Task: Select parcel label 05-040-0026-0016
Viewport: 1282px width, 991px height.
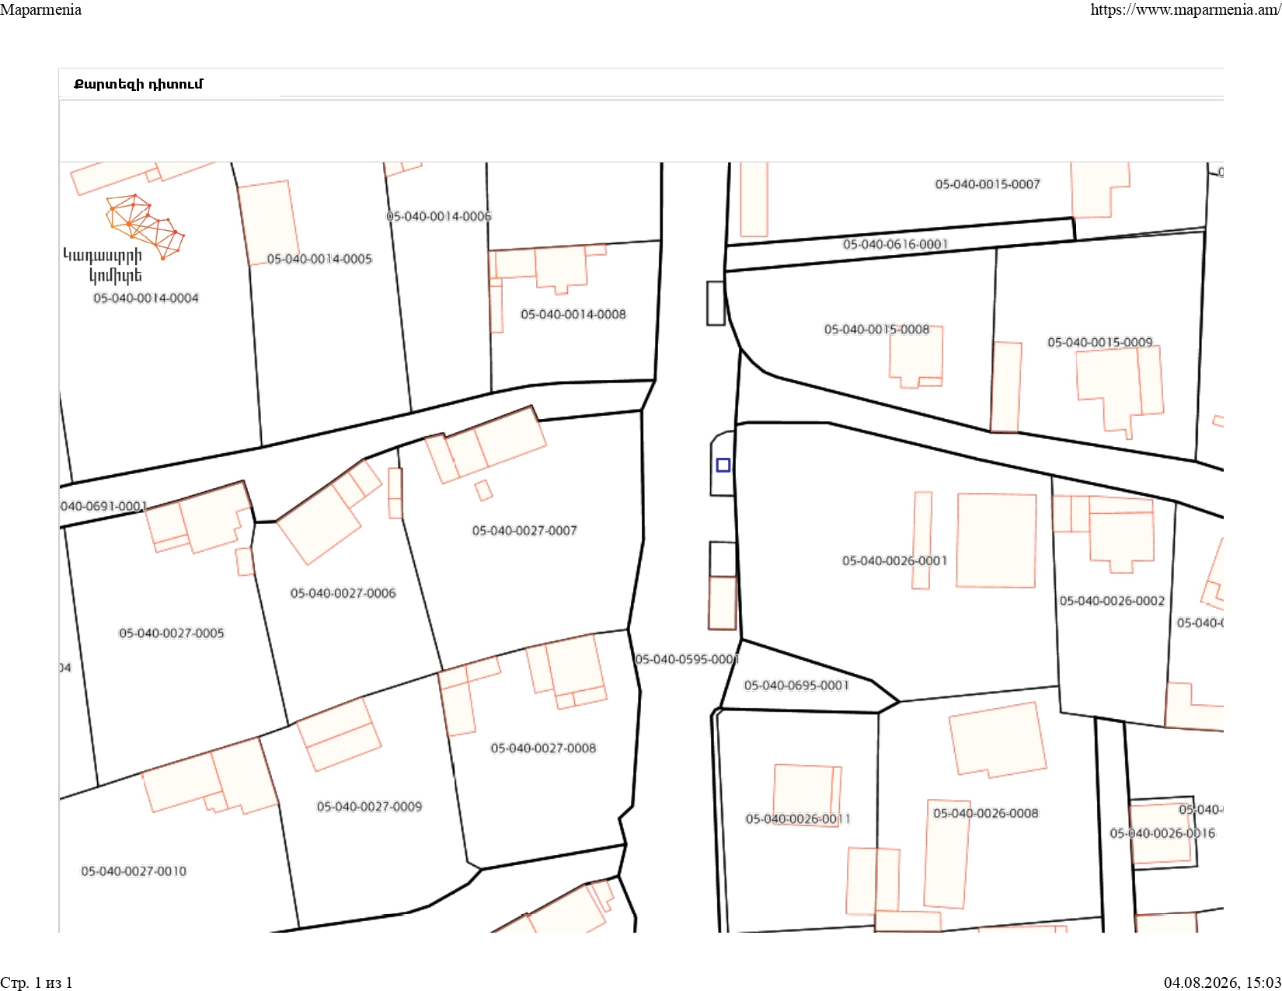Action: click(x=1162, y=833)
